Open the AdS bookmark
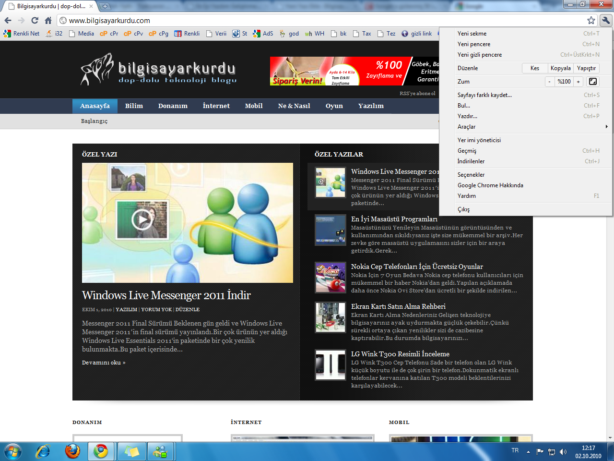The height and width of the screenshot is (461, 614). click(263, 34)
